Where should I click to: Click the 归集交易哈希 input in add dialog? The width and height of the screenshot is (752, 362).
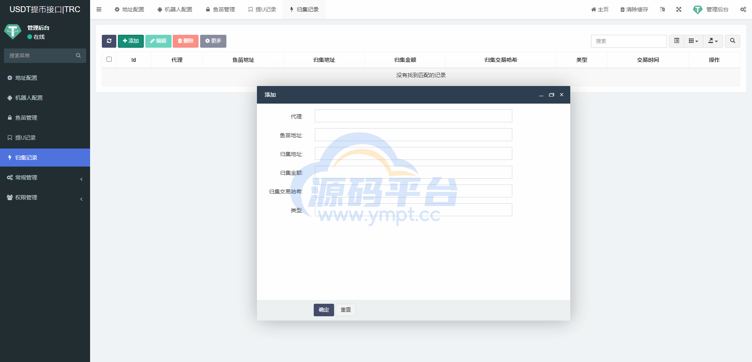413,191
